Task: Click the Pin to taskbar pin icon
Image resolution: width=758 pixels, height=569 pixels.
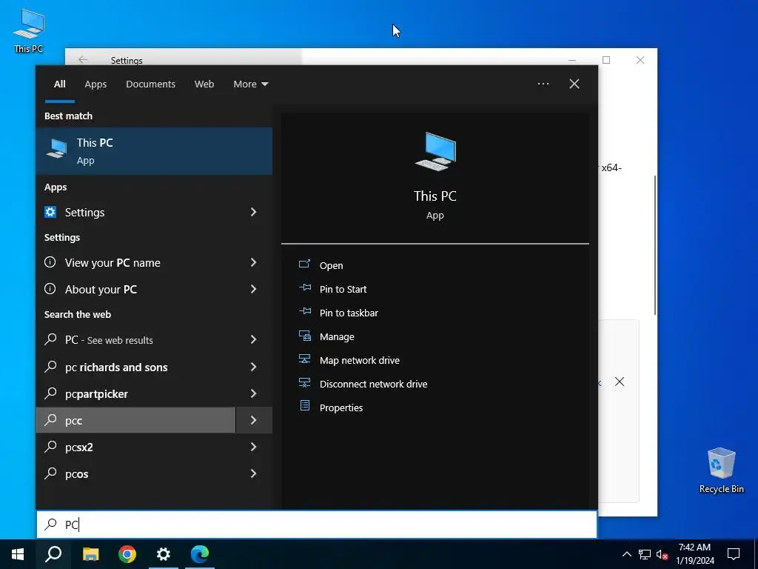Action: tap(304, 312)
